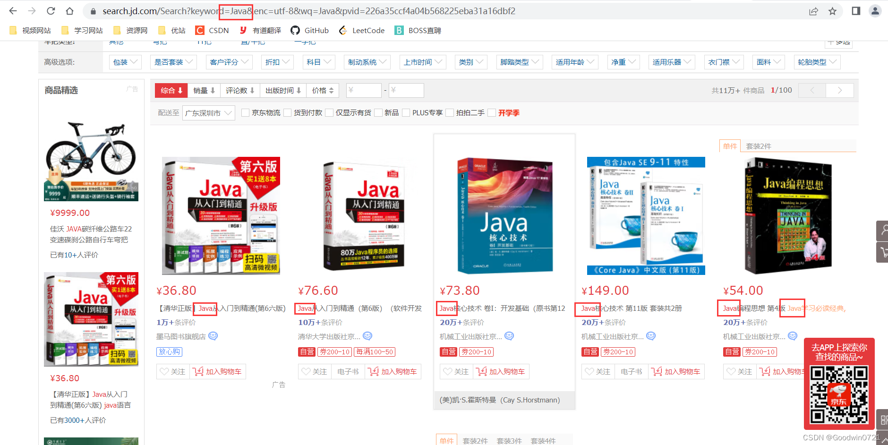Click 关注 heart under ¥73.80 book
This screenshot has height=445, width=888.
click(456, 372)
